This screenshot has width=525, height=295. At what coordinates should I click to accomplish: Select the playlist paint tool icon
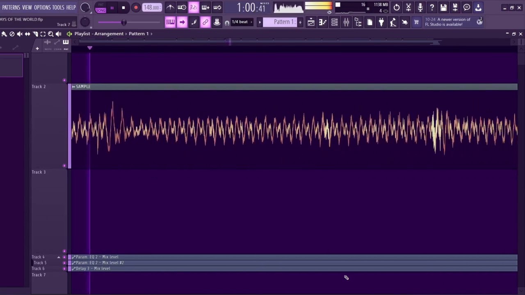4,34
